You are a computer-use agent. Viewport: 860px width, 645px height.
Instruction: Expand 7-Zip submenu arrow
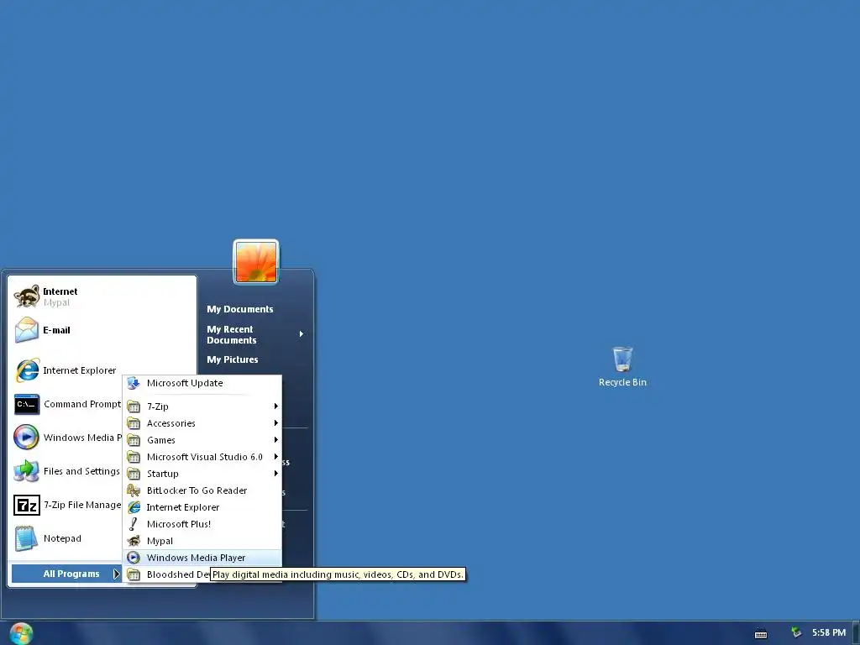(275, 406)
